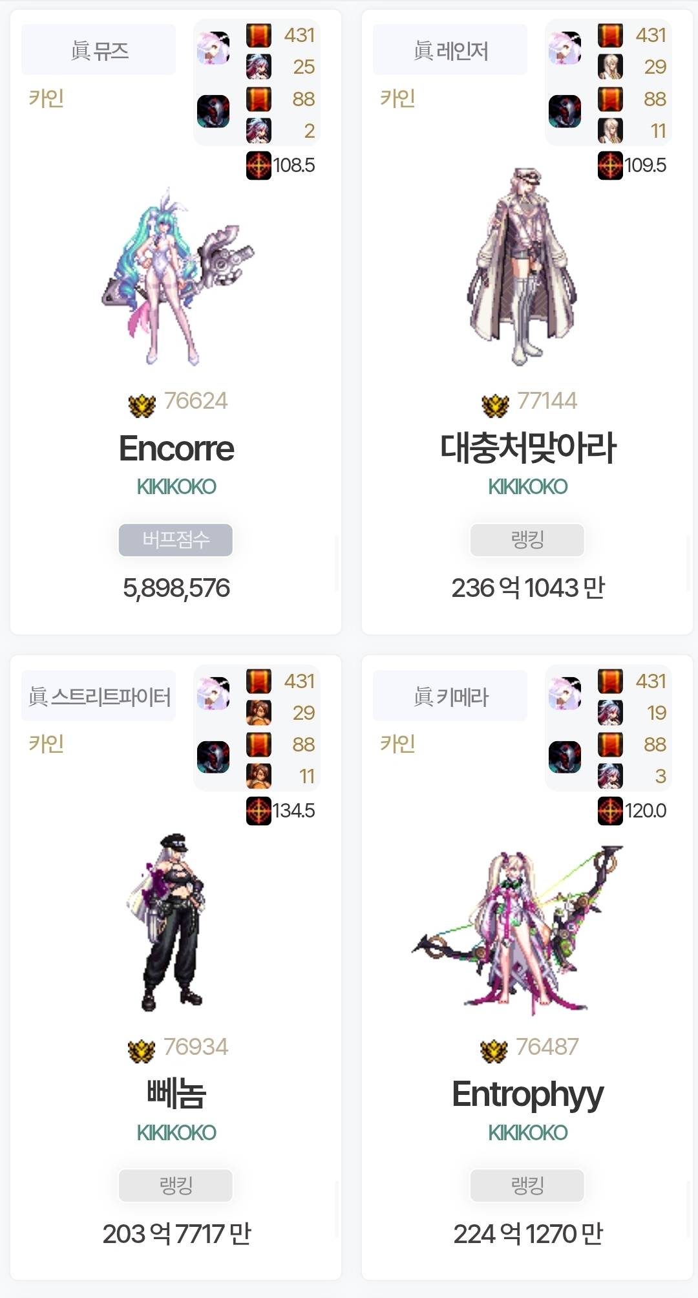
Task: Open KIKIKOKO link under Entrophyy
Action: [x=528, y=1132]
